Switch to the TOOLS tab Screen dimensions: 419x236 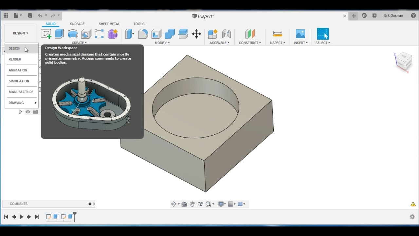[x=139, y=24]
